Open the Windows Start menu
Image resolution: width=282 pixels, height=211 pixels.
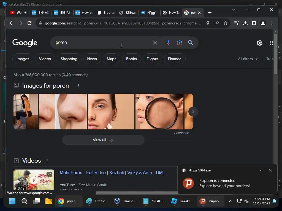pos(12,201)
